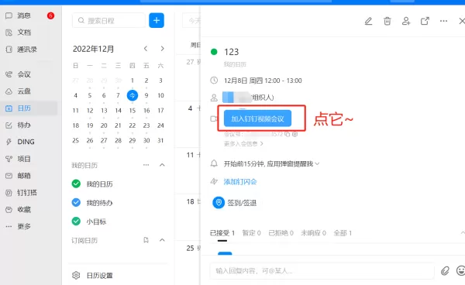
Task: Click 添加钉闪会 link
Action: click(x=240, y=181)
